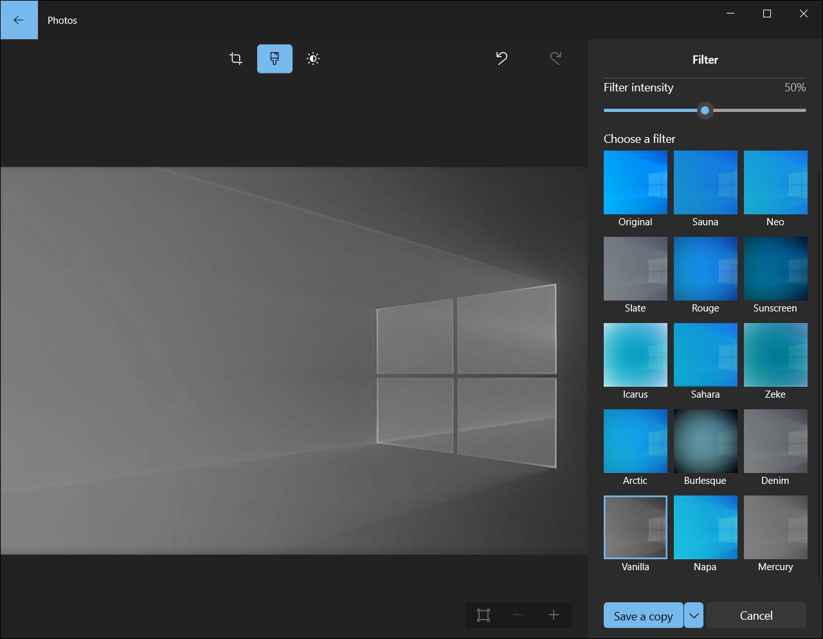Image resolution: width=823 pixels, height=639 pixels.
Task: Select the Vanilla filter thumbnail
Action: pyautogui.click(x=635, y=527)
